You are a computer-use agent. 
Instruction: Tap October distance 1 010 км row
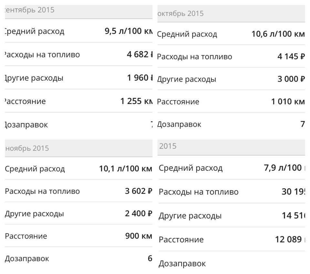pos(231,101)
